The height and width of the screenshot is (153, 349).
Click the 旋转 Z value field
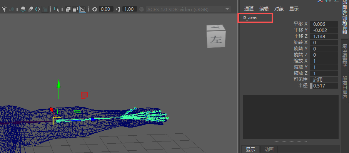(x=324, y=55)
